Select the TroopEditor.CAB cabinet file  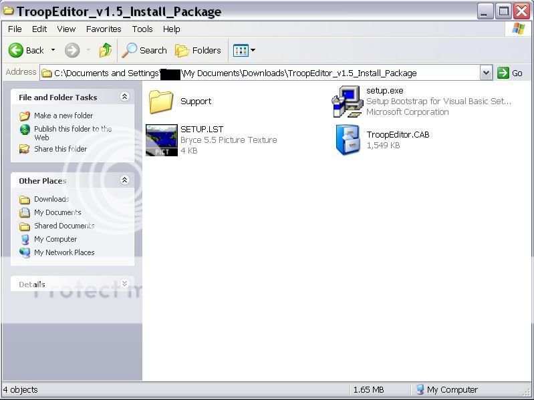(348, 140)
